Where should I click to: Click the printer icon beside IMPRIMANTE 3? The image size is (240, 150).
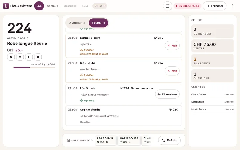click(69, 140)
